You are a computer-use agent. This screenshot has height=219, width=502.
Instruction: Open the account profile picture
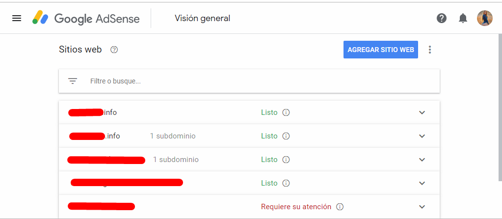[485, 18]
